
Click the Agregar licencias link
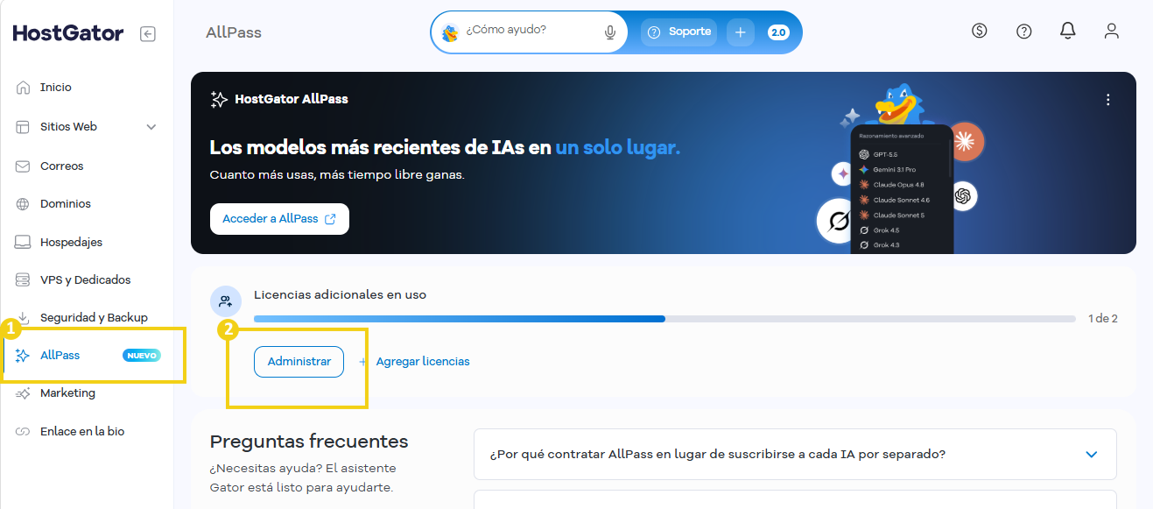tap(414, 362)
